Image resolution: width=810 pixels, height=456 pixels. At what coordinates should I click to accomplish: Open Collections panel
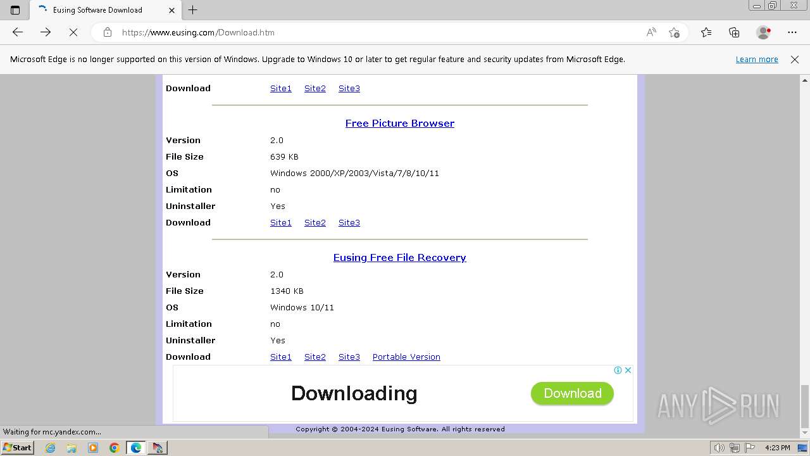[x=734, y=32]
